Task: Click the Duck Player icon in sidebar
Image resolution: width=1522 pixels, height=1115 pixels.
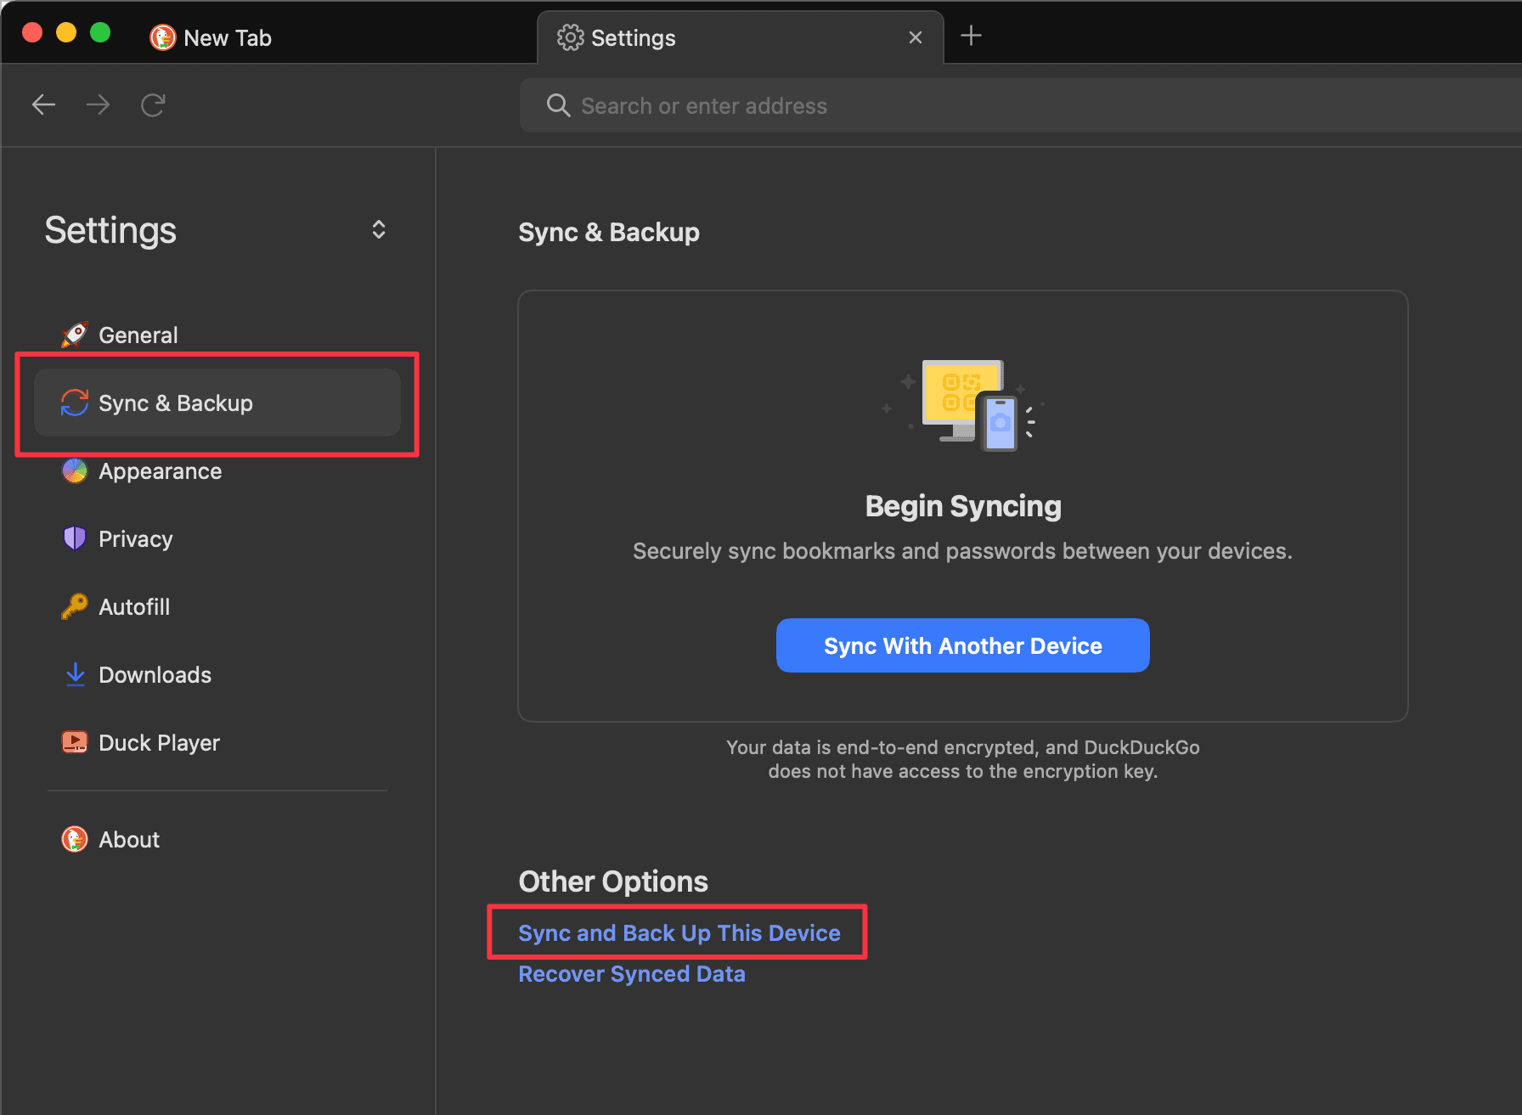Action: (75, 743)
